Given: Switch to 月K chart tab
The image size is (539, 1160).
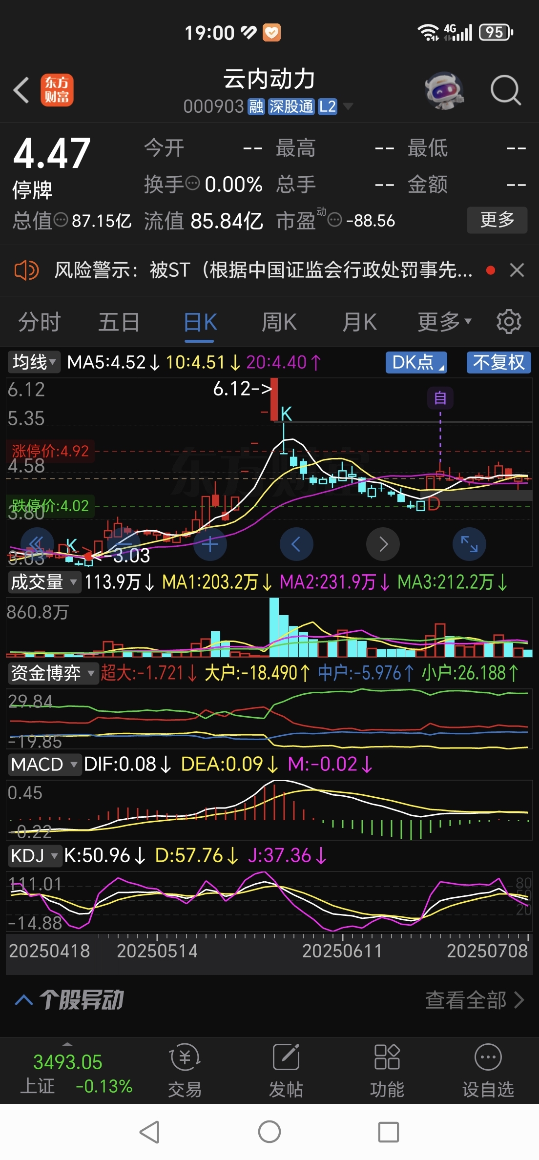Looking at the screenshot, I should coord(360,322).
